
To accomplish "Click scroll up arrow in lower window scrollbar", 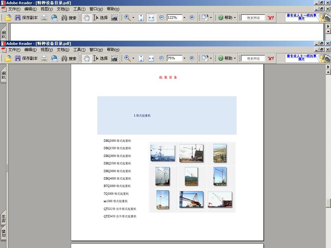I will tap(328, 72).
